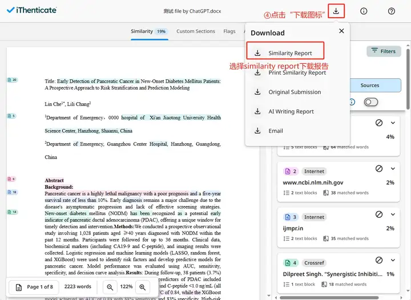Image resolution: width=411 pixels, height=300 pixels.
Task: Click the iThenticate logo
Action: tap(31, 10)
